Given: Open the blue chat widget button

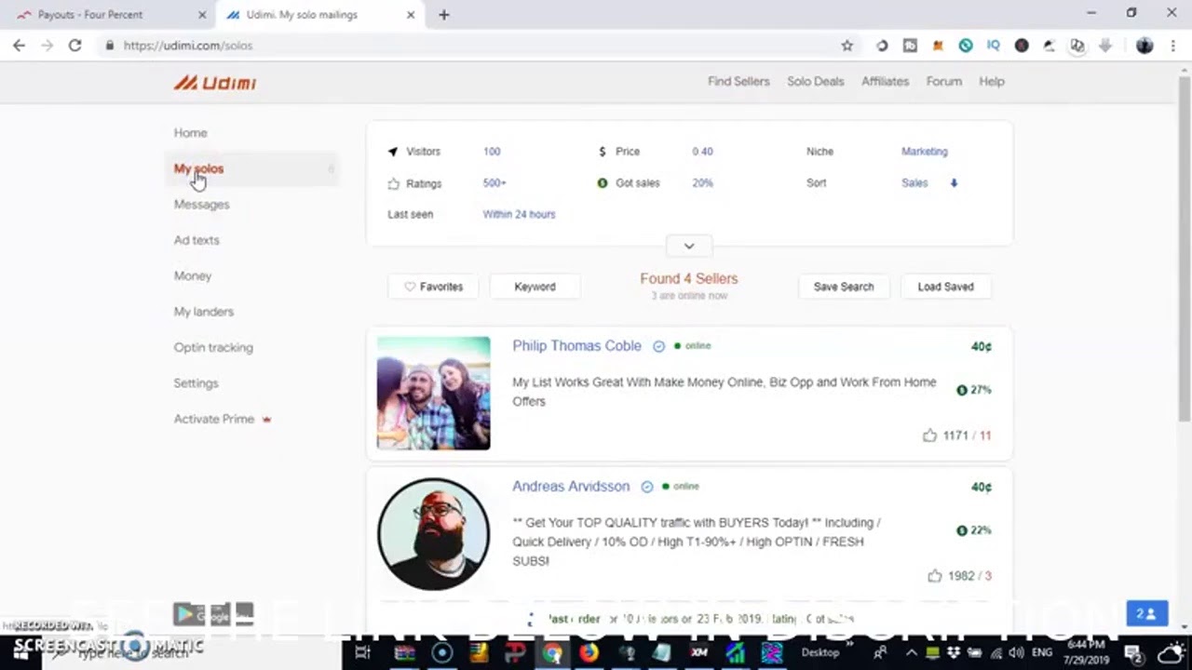Looking at the screenshot, I should 1146,614.
